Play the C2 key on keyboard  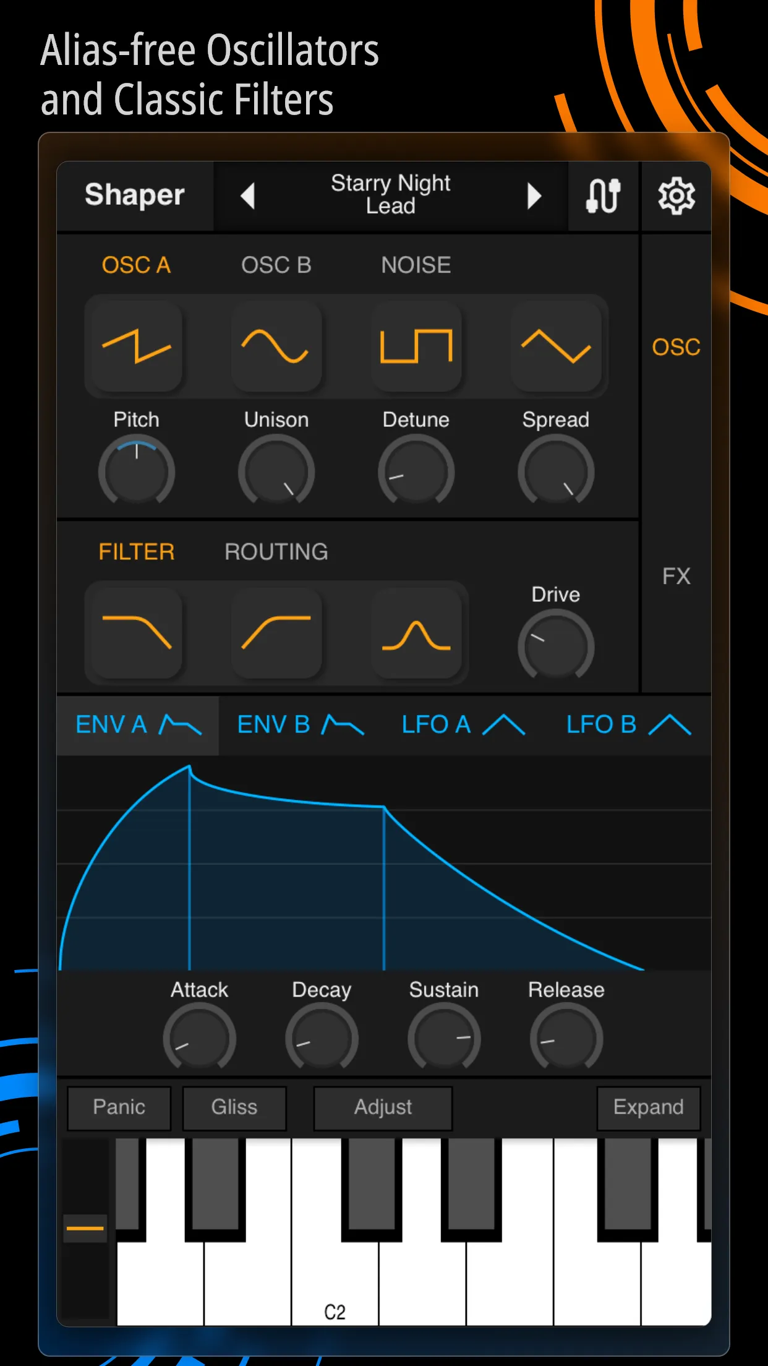335,1287
